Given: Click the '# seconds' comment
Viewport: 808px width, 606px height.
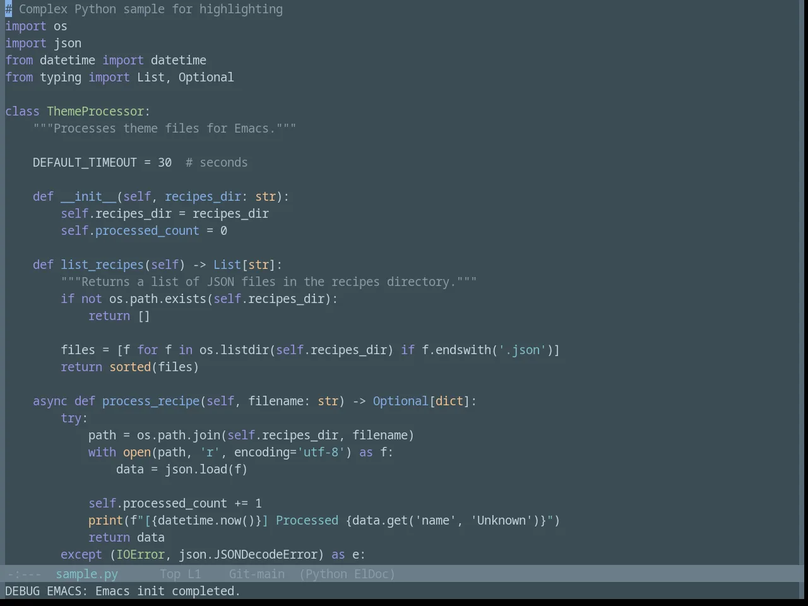Looking at the screenshot, I should 217,162.
